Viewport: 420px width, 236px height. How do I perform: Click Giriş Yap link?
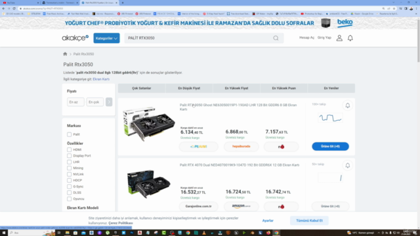pyautogui.click(x=324, y=38)
